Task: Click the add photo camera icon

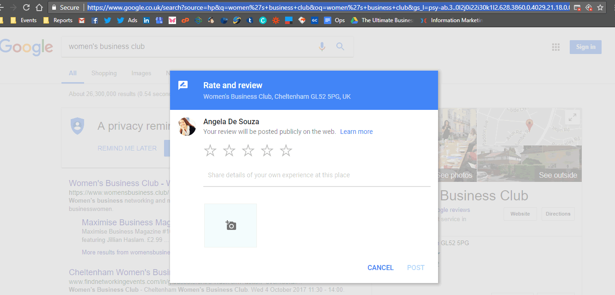Action: (231, 225)
